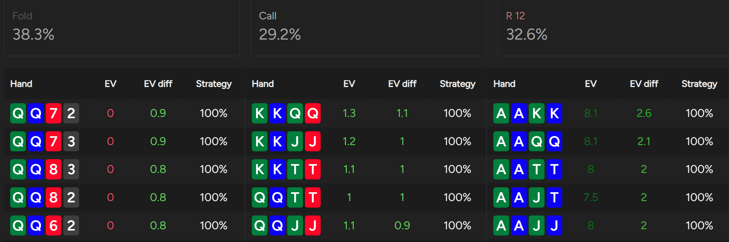The image size is (729, 242).
Task: Click green J card in KKJJ hand
Action: (295, 141)
